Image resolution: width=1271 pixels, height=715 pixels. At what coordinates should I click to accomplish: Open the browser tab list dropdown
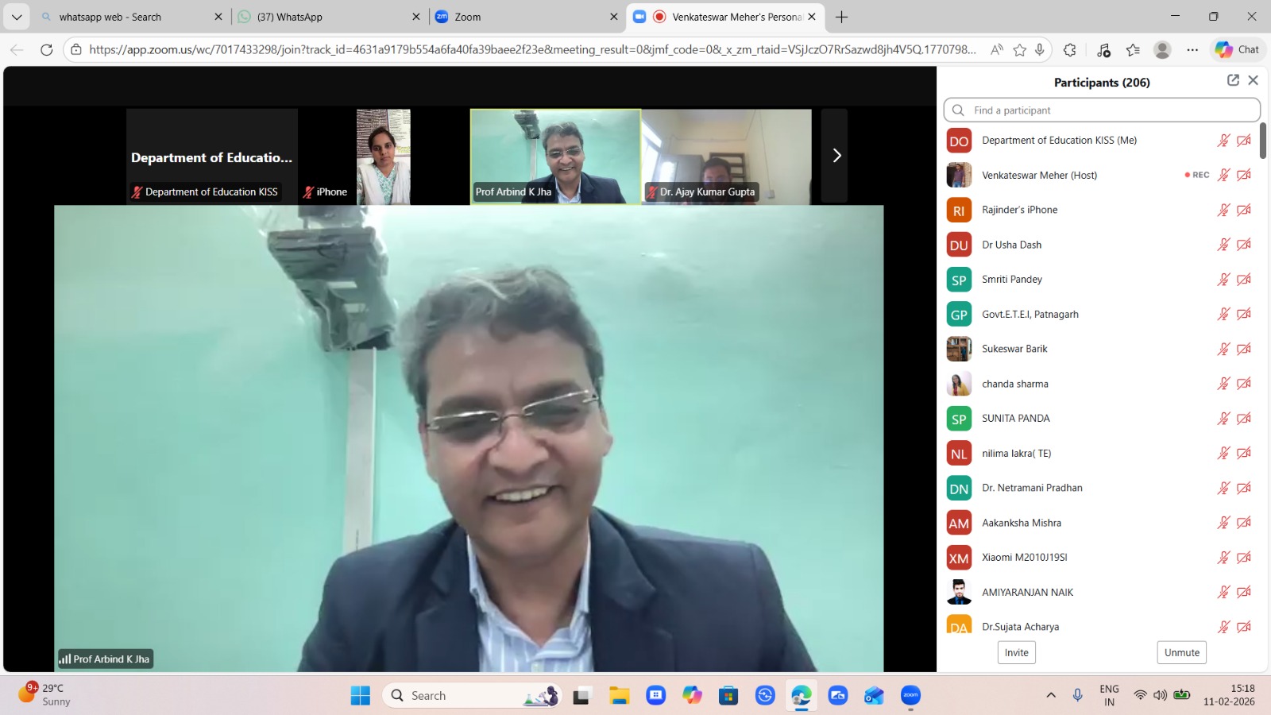click(x=17, y=17)
